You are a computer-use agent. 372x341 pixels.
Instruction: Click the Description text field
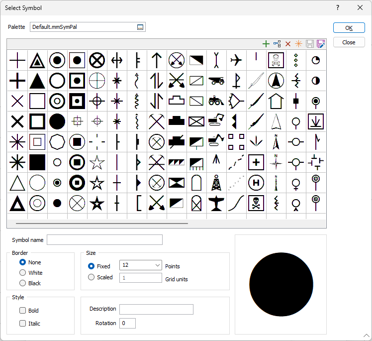[156, 310]
